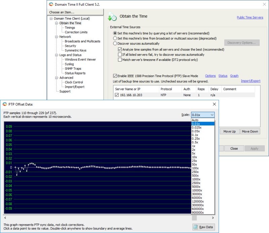269x233 pixels.
Task: Toggle Analyze time samples from all servers
Action: pyautogui.click(x=120, y=49)
